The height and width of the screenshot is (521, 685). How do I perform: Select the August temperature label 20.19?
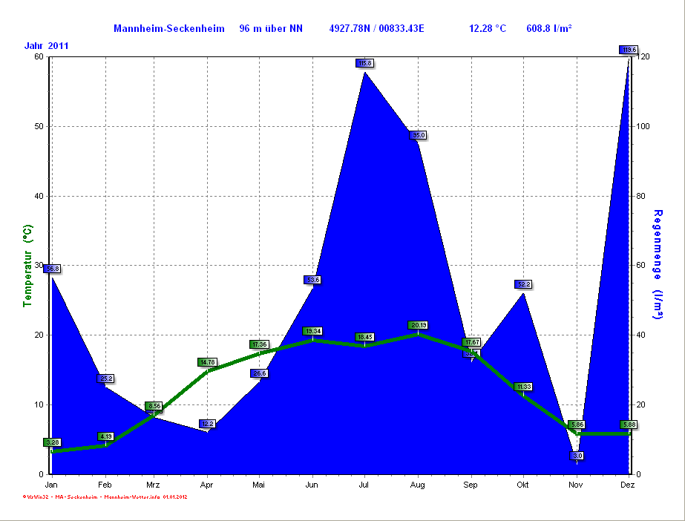click(x=418, y=325)
